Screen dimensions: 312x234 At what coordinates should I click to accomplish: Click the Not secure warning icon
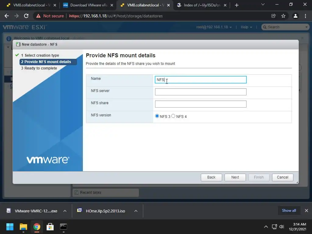pos(38,16)
